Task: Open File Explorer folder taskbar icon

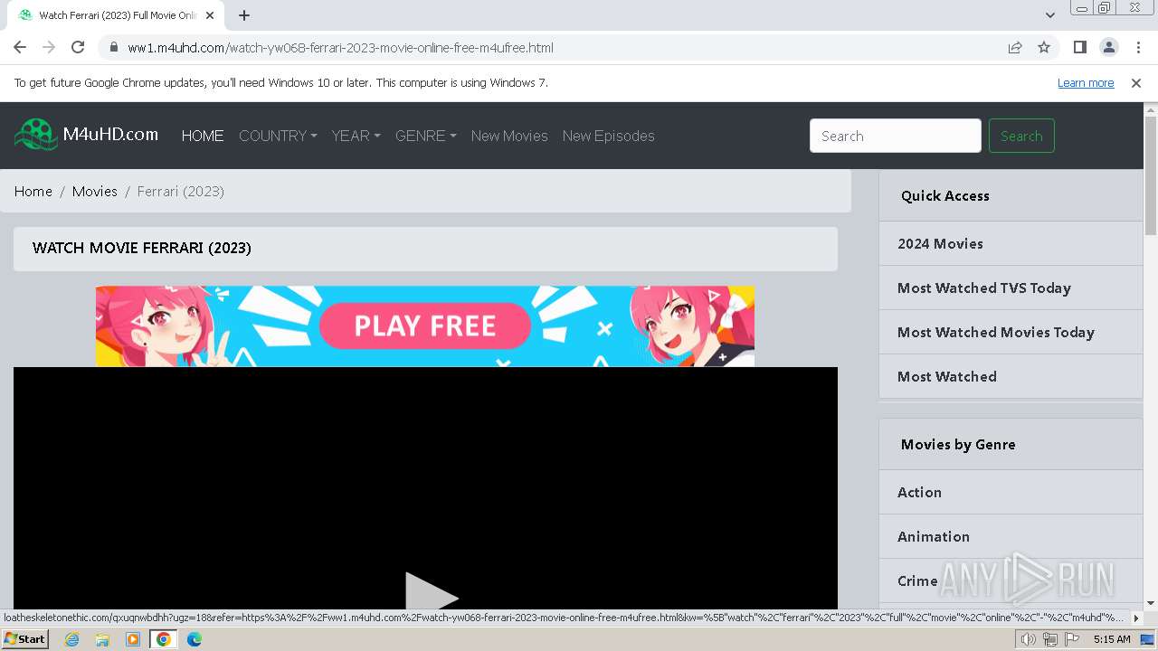Action: [102, 639]
